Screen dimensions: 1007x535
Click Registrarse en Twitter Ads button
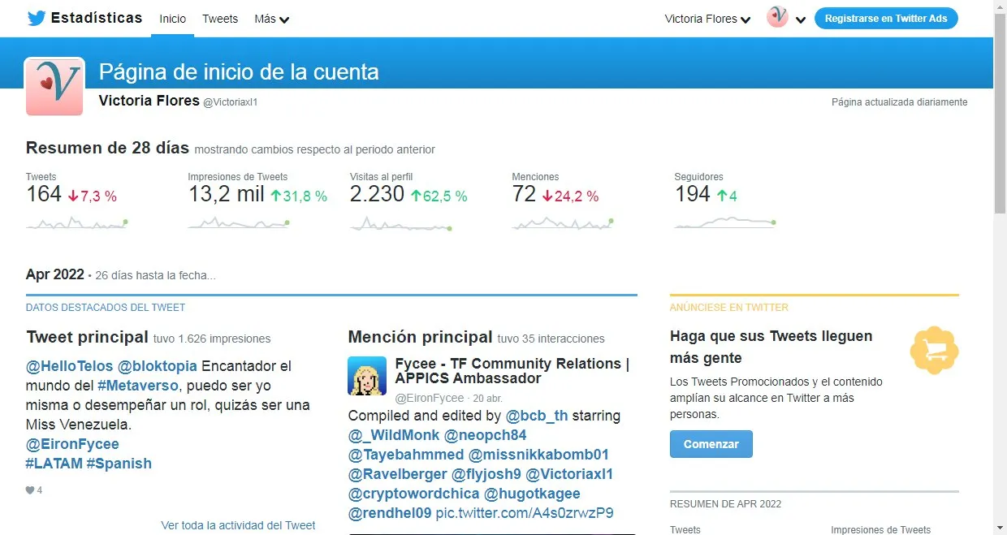pos(886,19)
